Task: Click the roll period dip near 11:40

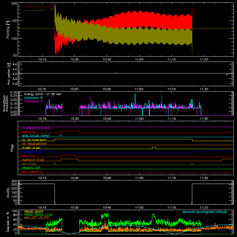Action: pyautogui.click(x=227, y=74)
